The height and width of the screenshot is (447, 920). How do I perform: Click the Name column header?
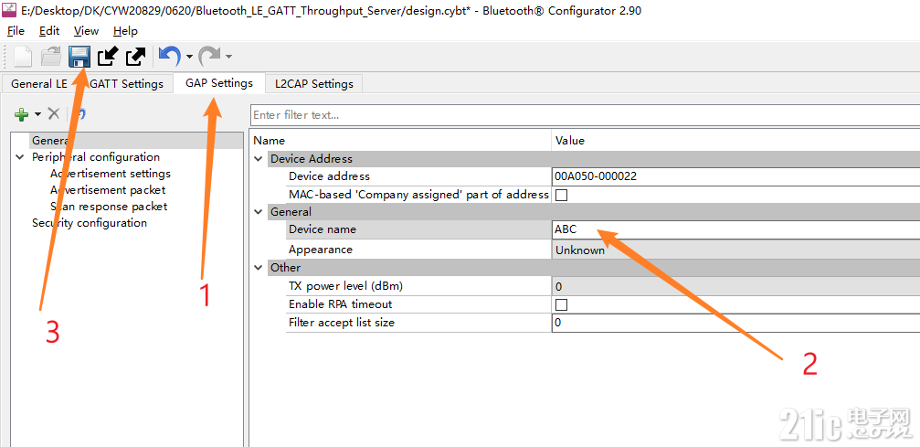click(269, 141)
